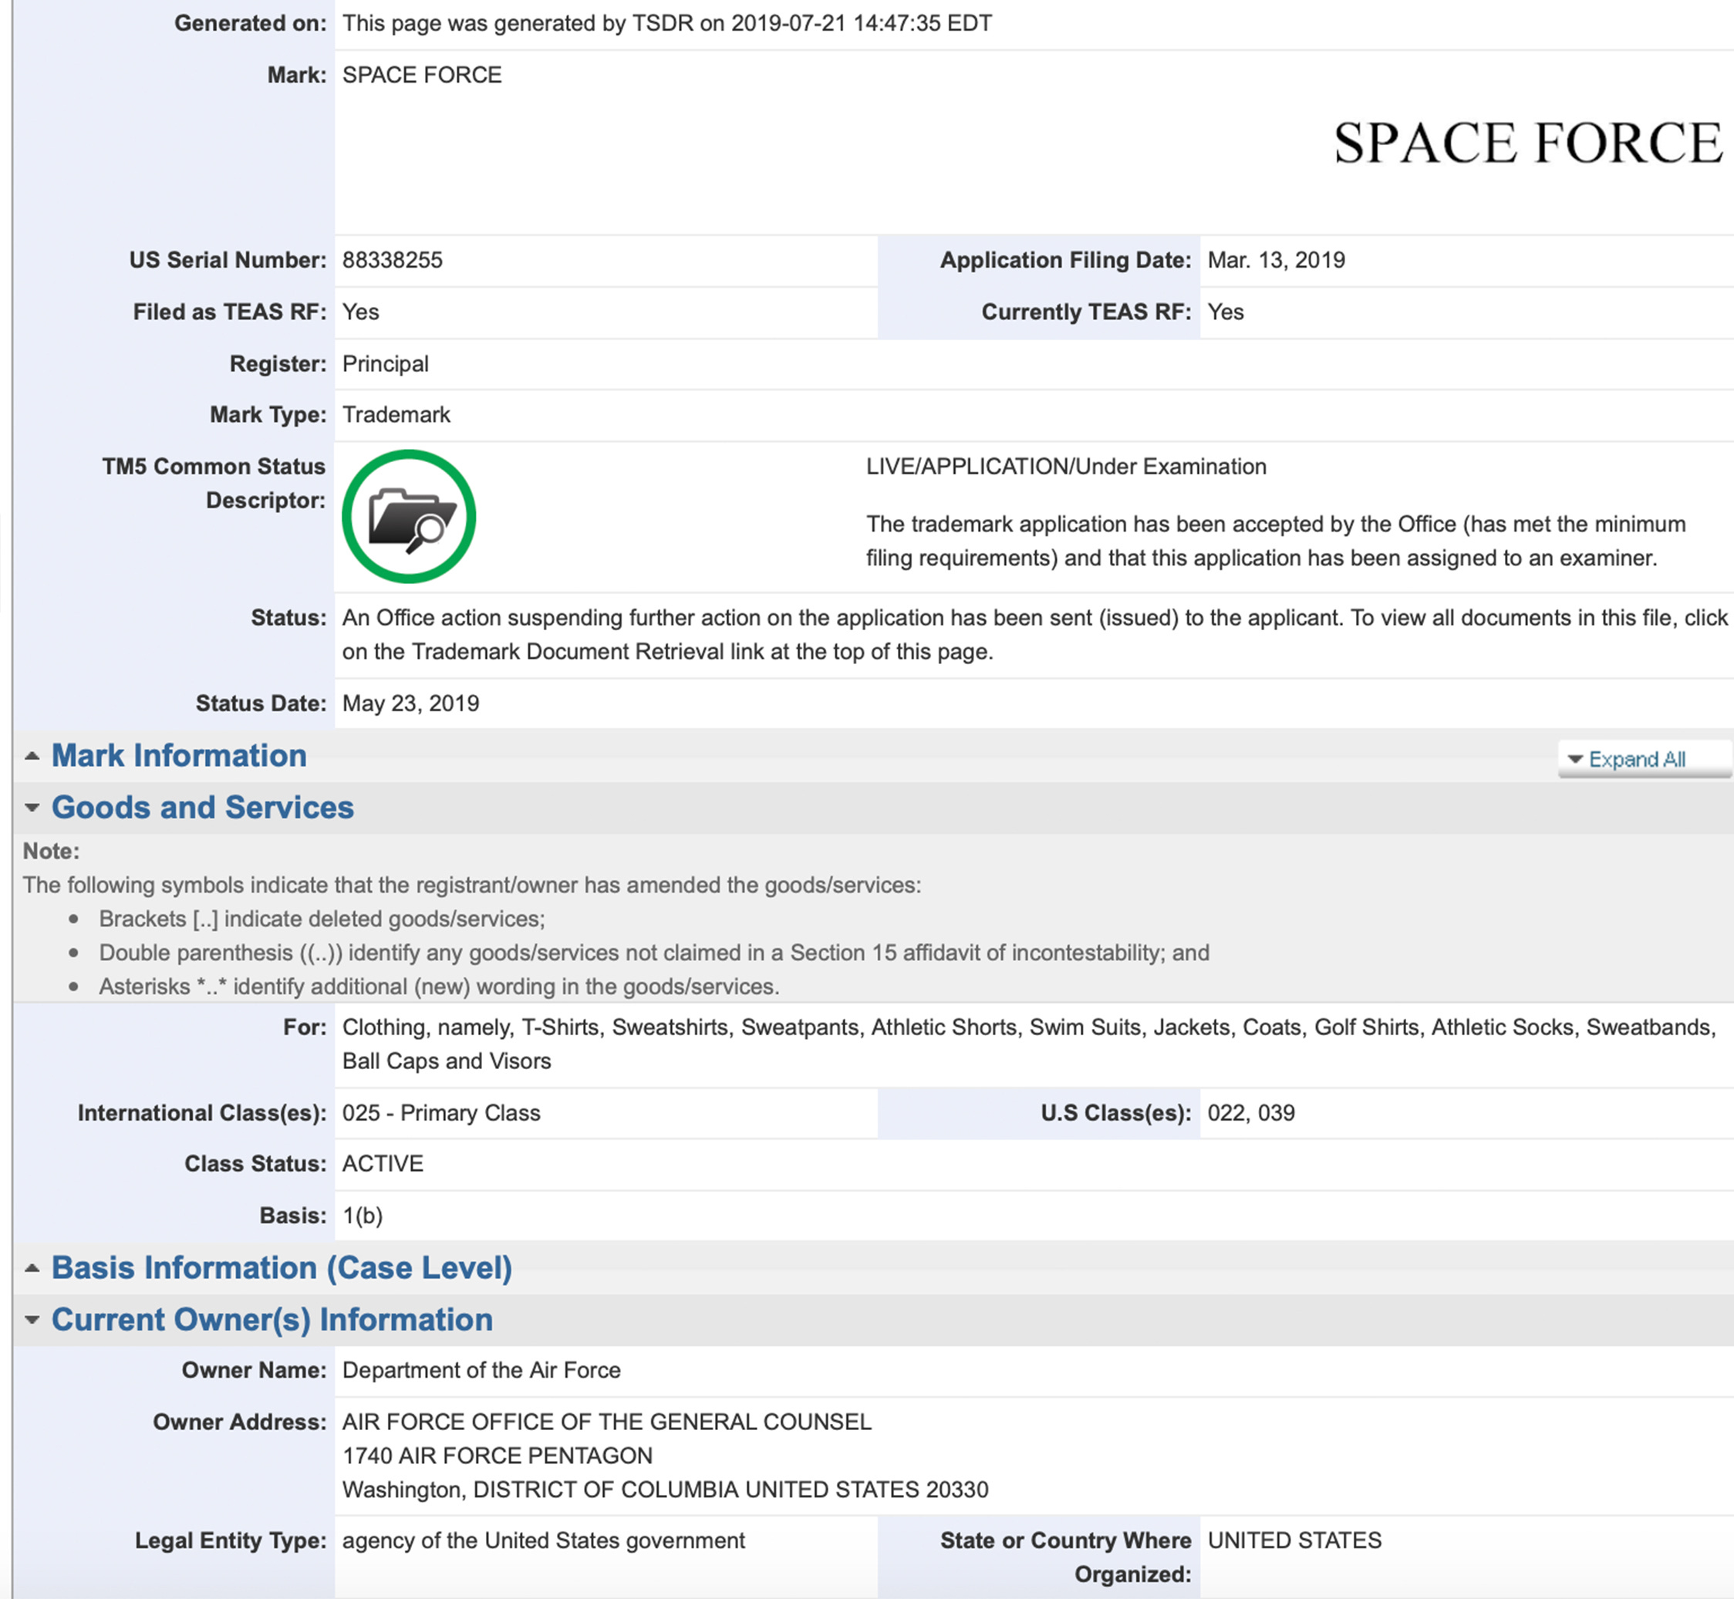
Task: Click the U.S. Classes value 022, 039
Action: coord(1251,1113)
